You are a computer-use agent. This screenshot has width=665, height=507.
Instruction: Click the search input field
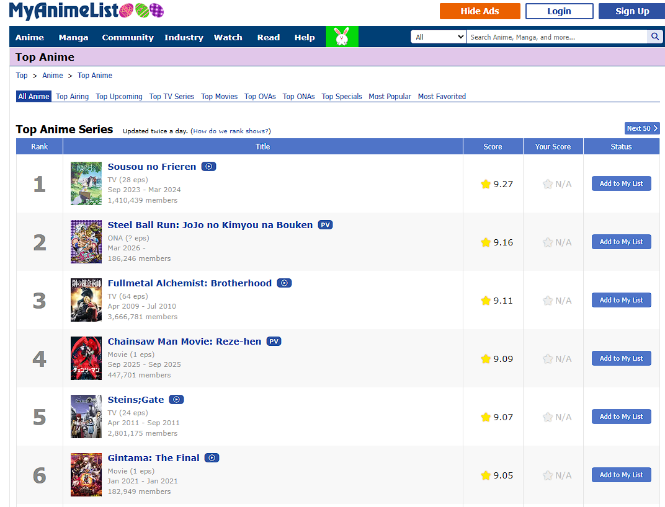point(557,37)
